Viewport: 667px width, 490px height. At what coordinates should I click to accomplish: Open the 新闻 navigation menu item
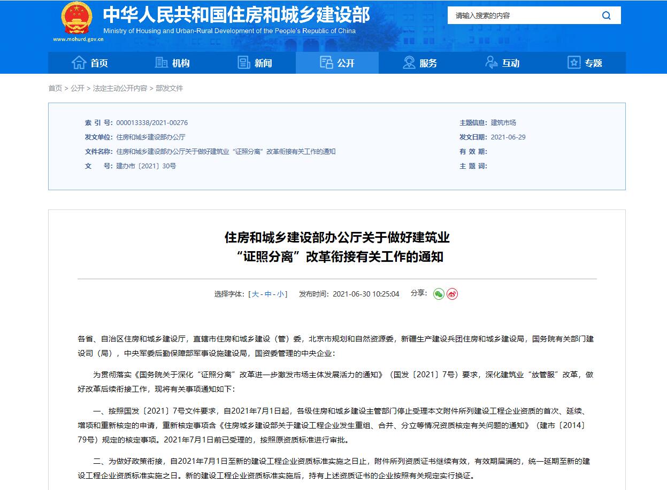(263, 63)
